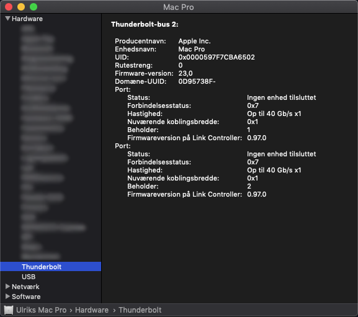Click the Mac Pro window title

179,7
